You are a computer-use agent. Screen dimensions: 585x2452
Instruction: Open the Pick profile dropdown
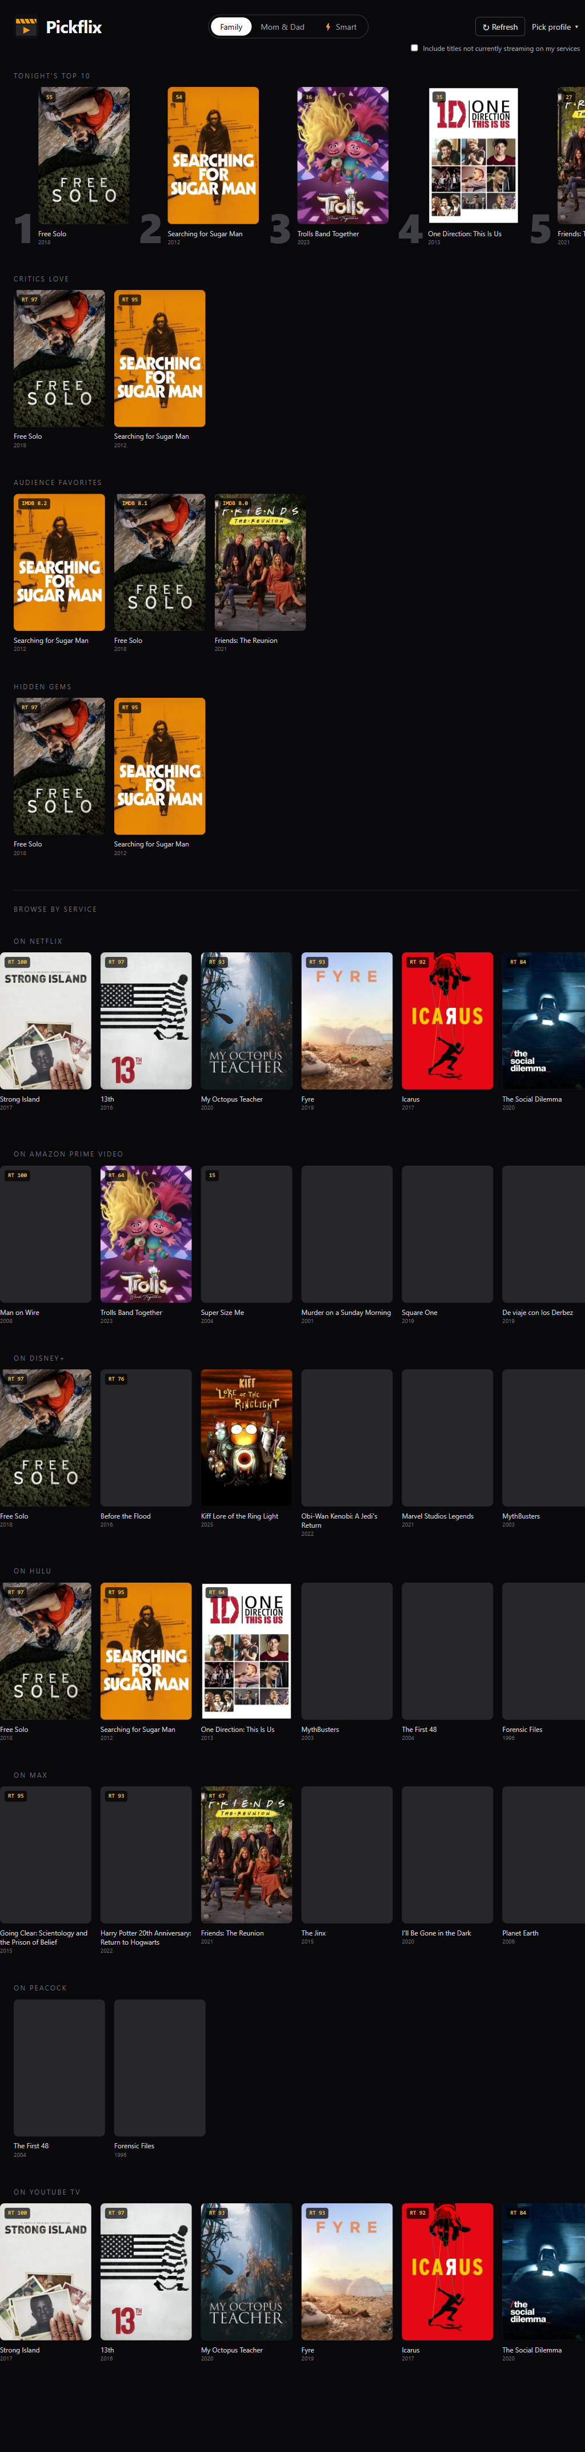click(555, 27)
